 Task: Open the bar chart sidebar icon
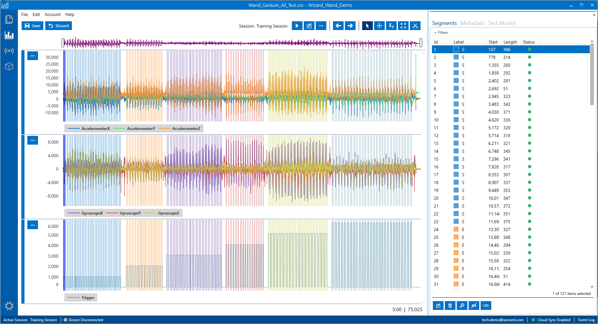pos(9,35)
